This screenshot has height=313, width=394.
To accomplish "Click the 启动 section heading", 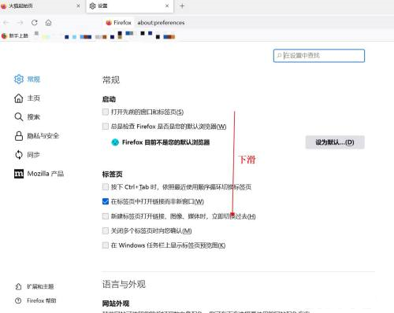I will [109, 99].
